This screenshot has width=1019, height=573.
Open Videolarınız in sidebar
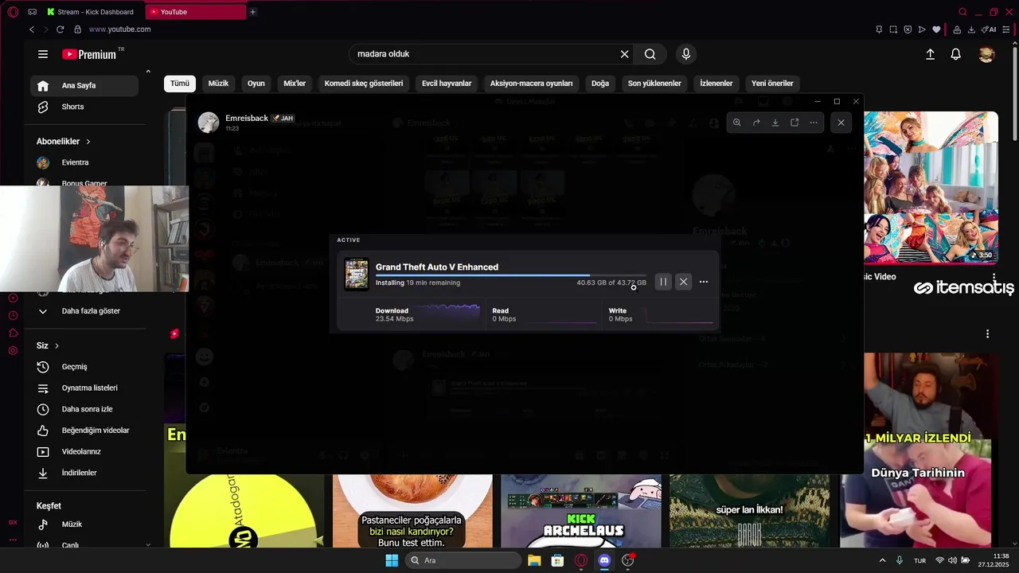pyautogui.click(x=84, y=452)
